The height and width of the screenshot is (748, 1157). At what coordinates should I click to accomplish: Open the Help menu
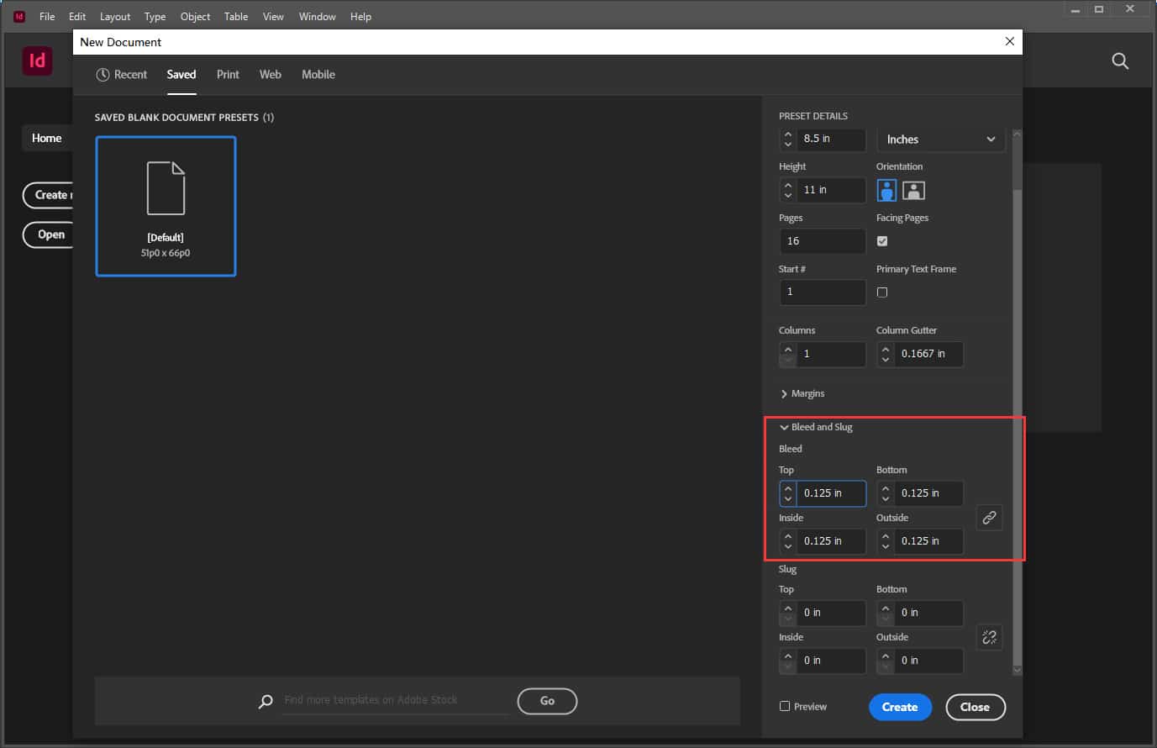[360, 16]
